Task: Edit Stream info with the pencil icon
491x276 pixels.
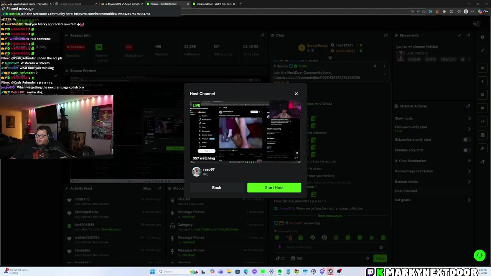Action: [x=460, y=35]
